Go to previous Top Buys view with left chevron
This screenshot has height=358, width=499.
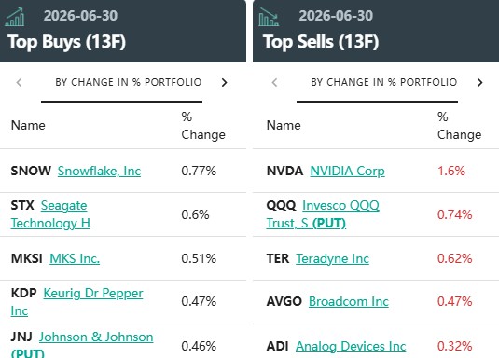click(19, 82)
